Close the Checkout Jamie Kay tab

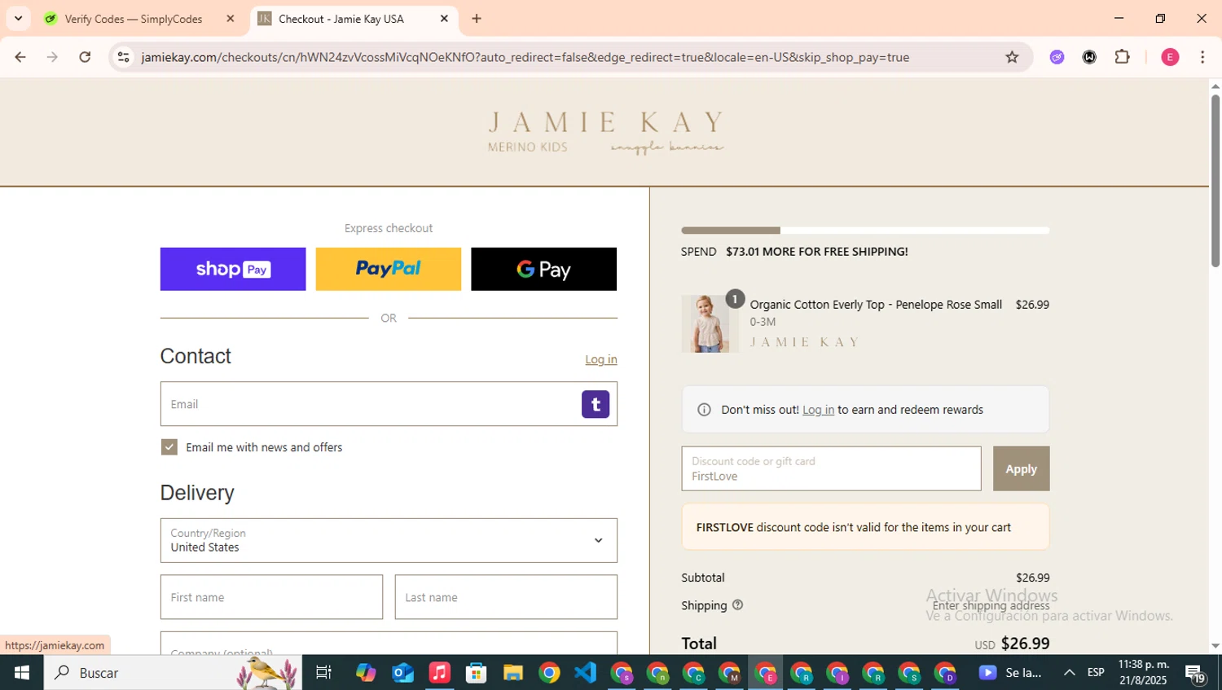coord(444,19)
